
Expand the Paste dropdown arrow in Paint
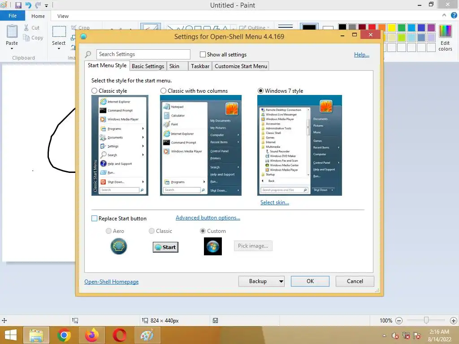click(x=12, y=48)
